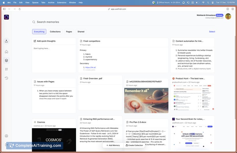This screenshot has height=153, width=237.
Task: Click the Findr logo icon in sidebar
Action: tap(6, 17)
